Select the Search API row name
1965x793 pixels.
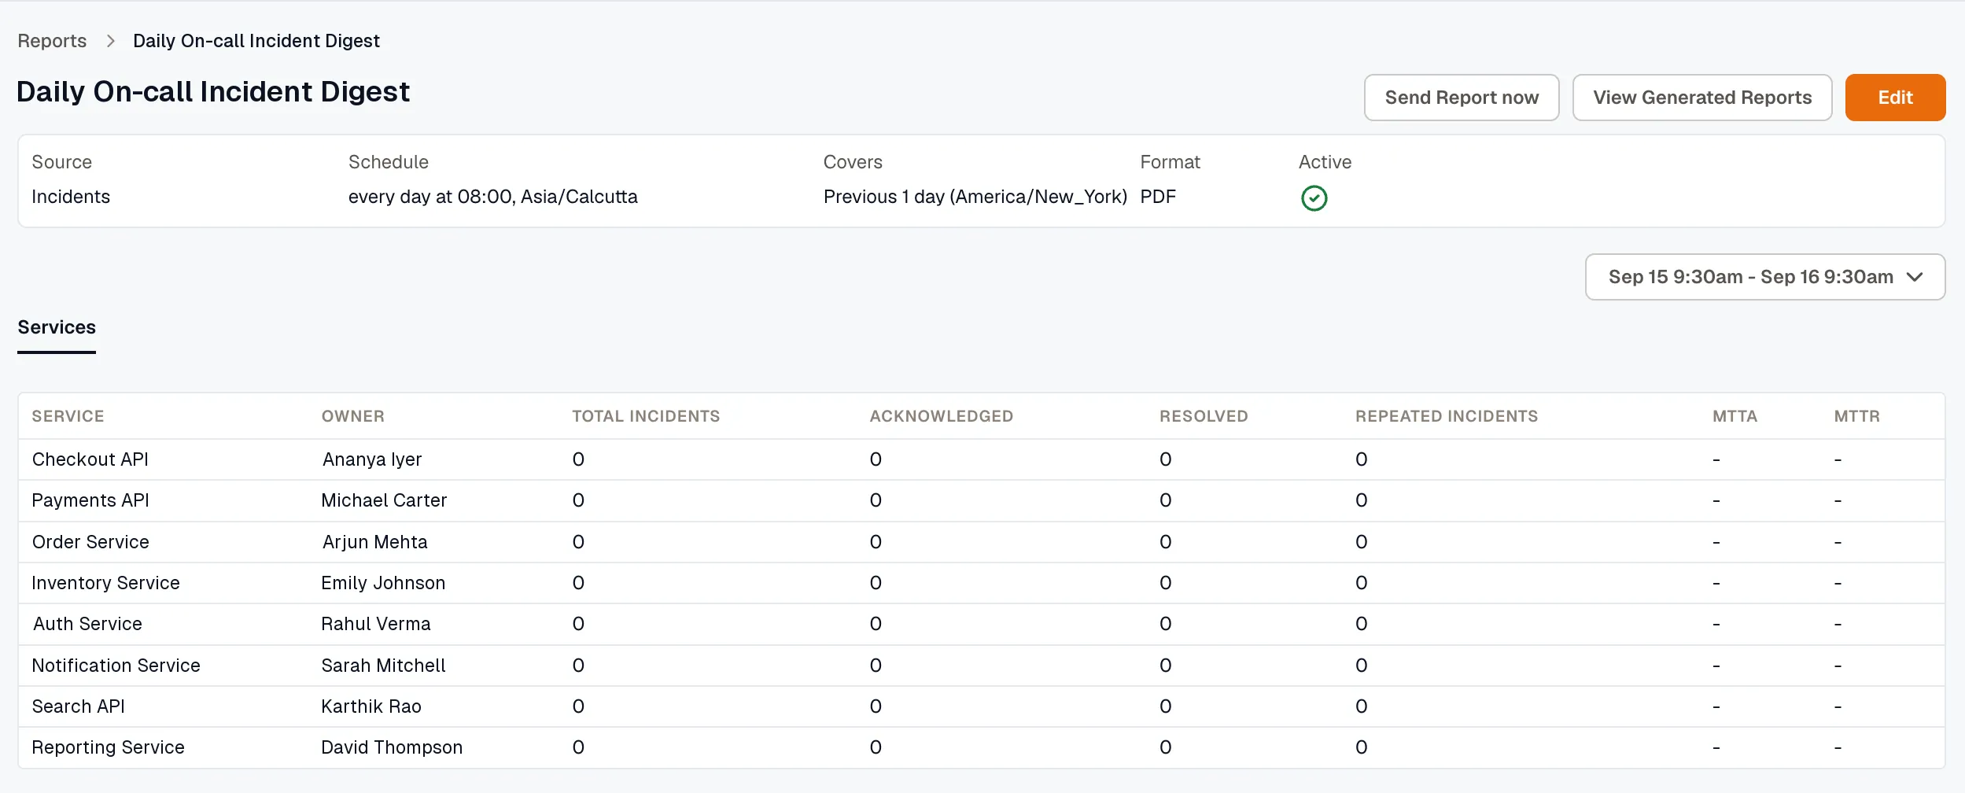tap(78, 706)
